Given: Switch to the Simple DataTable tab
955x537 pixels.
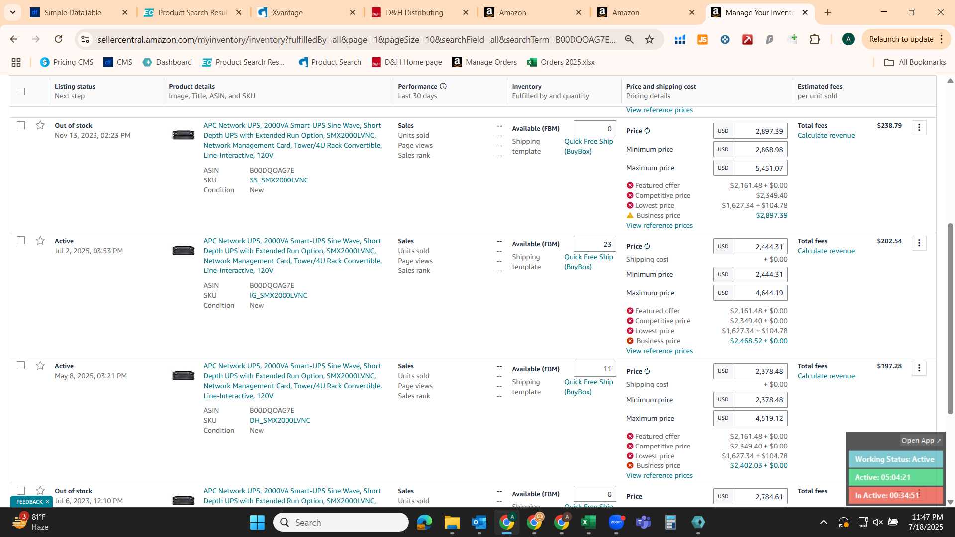Looking at the screenshot, I should [80, 12].
